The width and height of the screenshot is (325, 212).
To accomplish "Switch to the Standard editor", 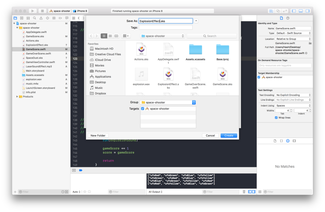I will [271, 11].
